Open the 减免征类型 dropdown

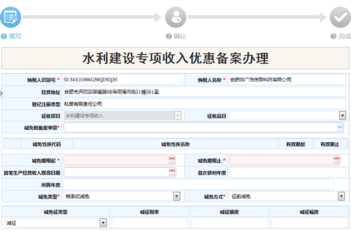[103, 222]
